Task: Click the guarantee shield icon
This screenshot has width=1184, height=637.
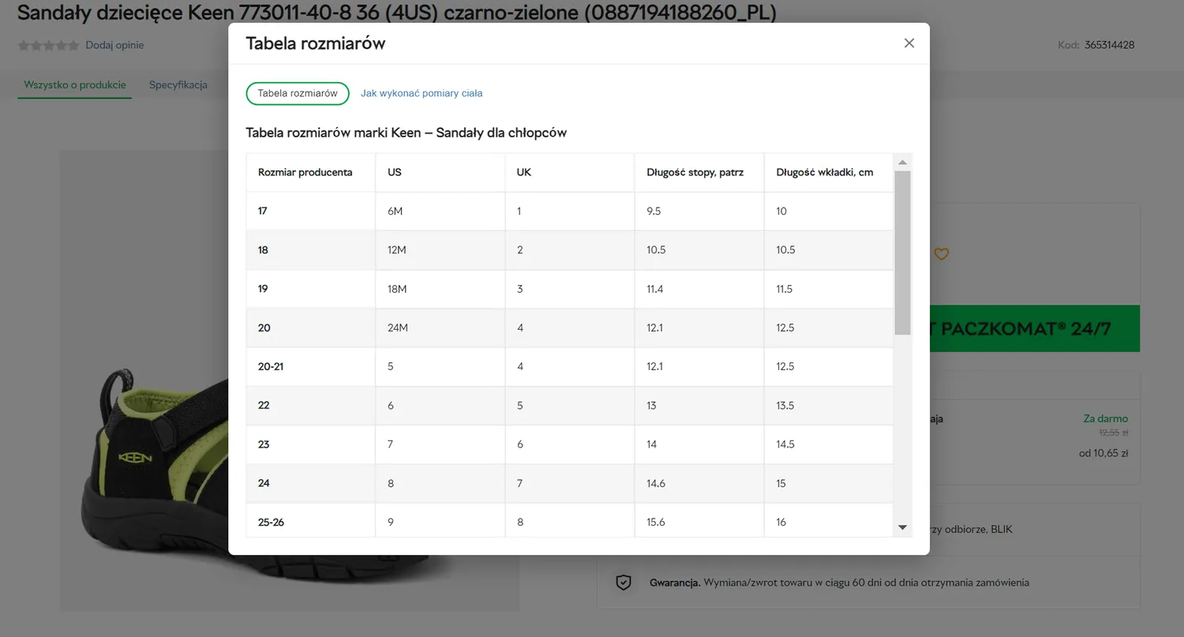Action: 624,583
